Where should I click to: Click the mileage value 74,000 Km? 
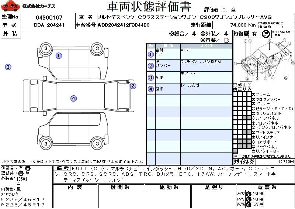[x=243, y=25]
